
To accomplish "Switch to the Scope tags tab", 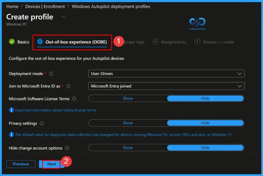I will (x=134, y=42).
